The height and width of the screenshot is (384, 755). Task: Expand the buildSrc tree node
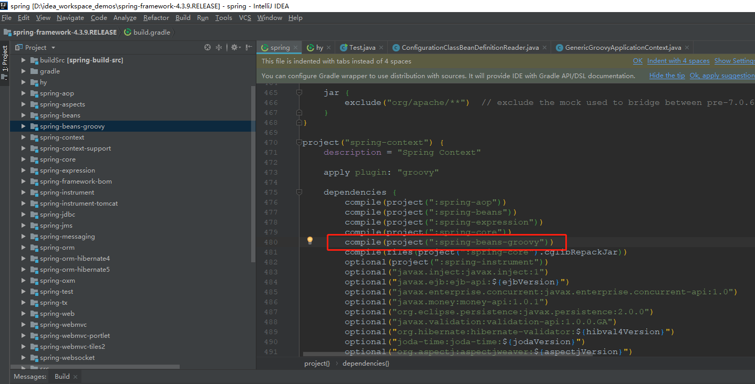coord(23,60)
